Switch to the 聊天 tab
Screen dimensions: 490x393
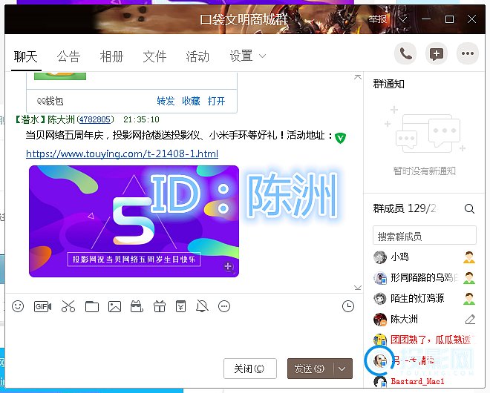point(26,57)
